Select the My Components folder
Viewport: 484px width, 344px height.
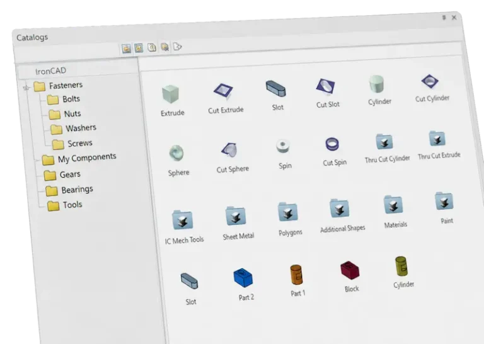(79, 159)
